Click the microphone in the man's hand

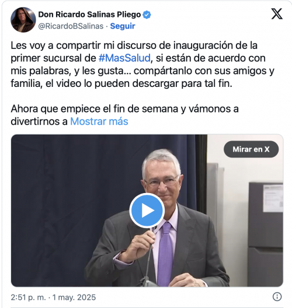150,256
